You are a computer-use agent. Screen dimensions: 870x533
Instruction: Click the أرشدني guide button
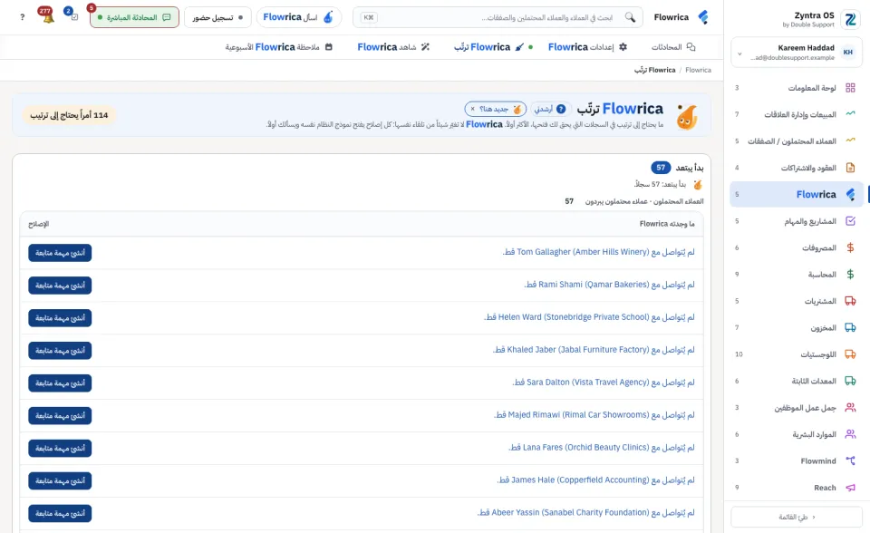pos(550,109)
